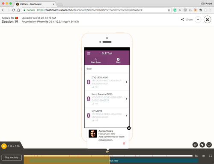The height and width of the screenshot is (164, 214).
Task: Add a tag with the tag icon
Action: 202,145
